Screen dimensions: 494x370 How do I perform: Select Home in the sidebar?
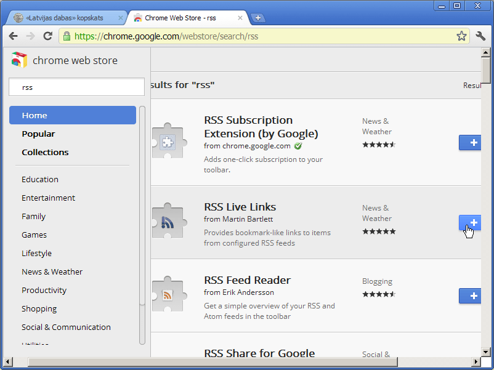coord(73,115)
